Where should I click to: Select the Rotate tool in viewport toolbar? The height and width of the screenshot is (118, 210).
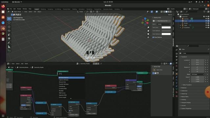pos(9,30)
